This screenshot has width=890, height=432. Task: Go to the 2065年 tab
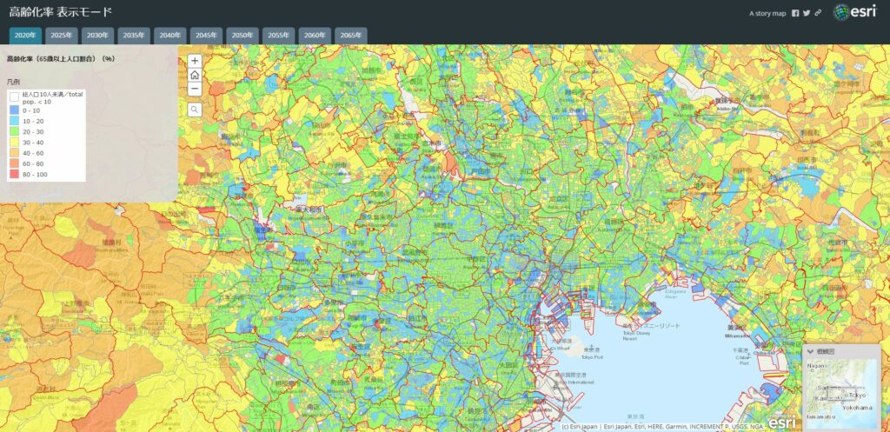pos(351,35)
